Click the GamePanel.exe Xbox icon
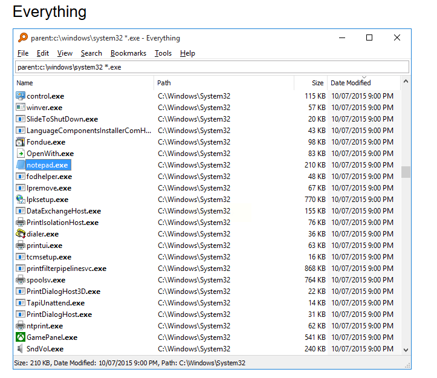 [x=21, y=337]
